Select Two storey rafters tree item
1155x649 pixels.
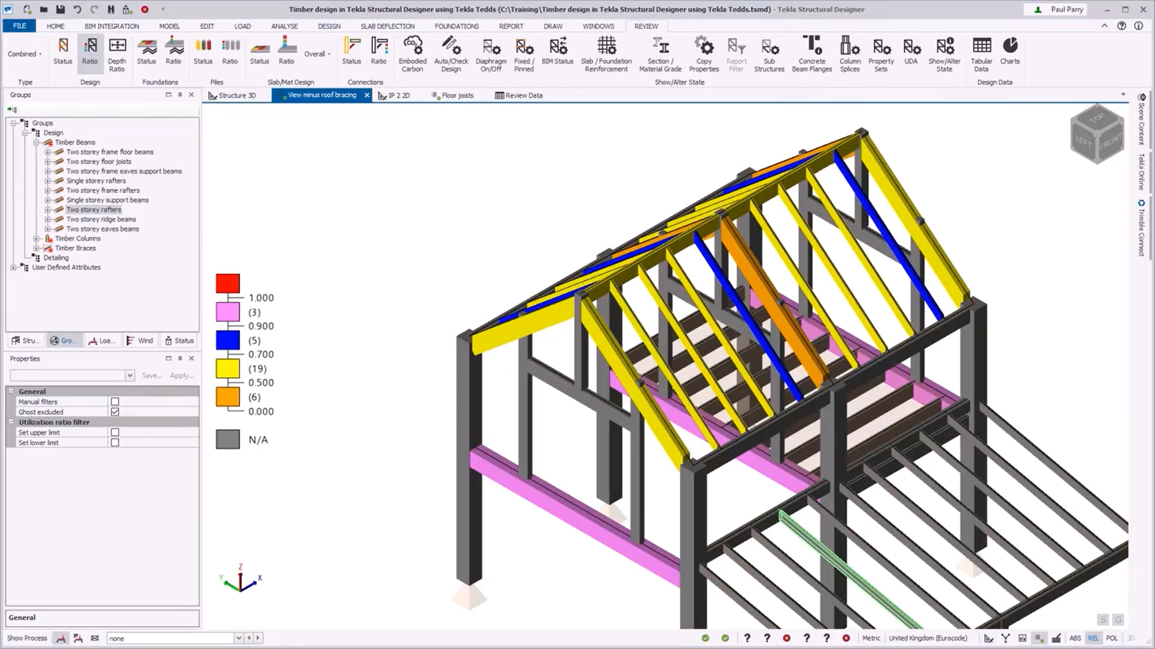point(94,210)
